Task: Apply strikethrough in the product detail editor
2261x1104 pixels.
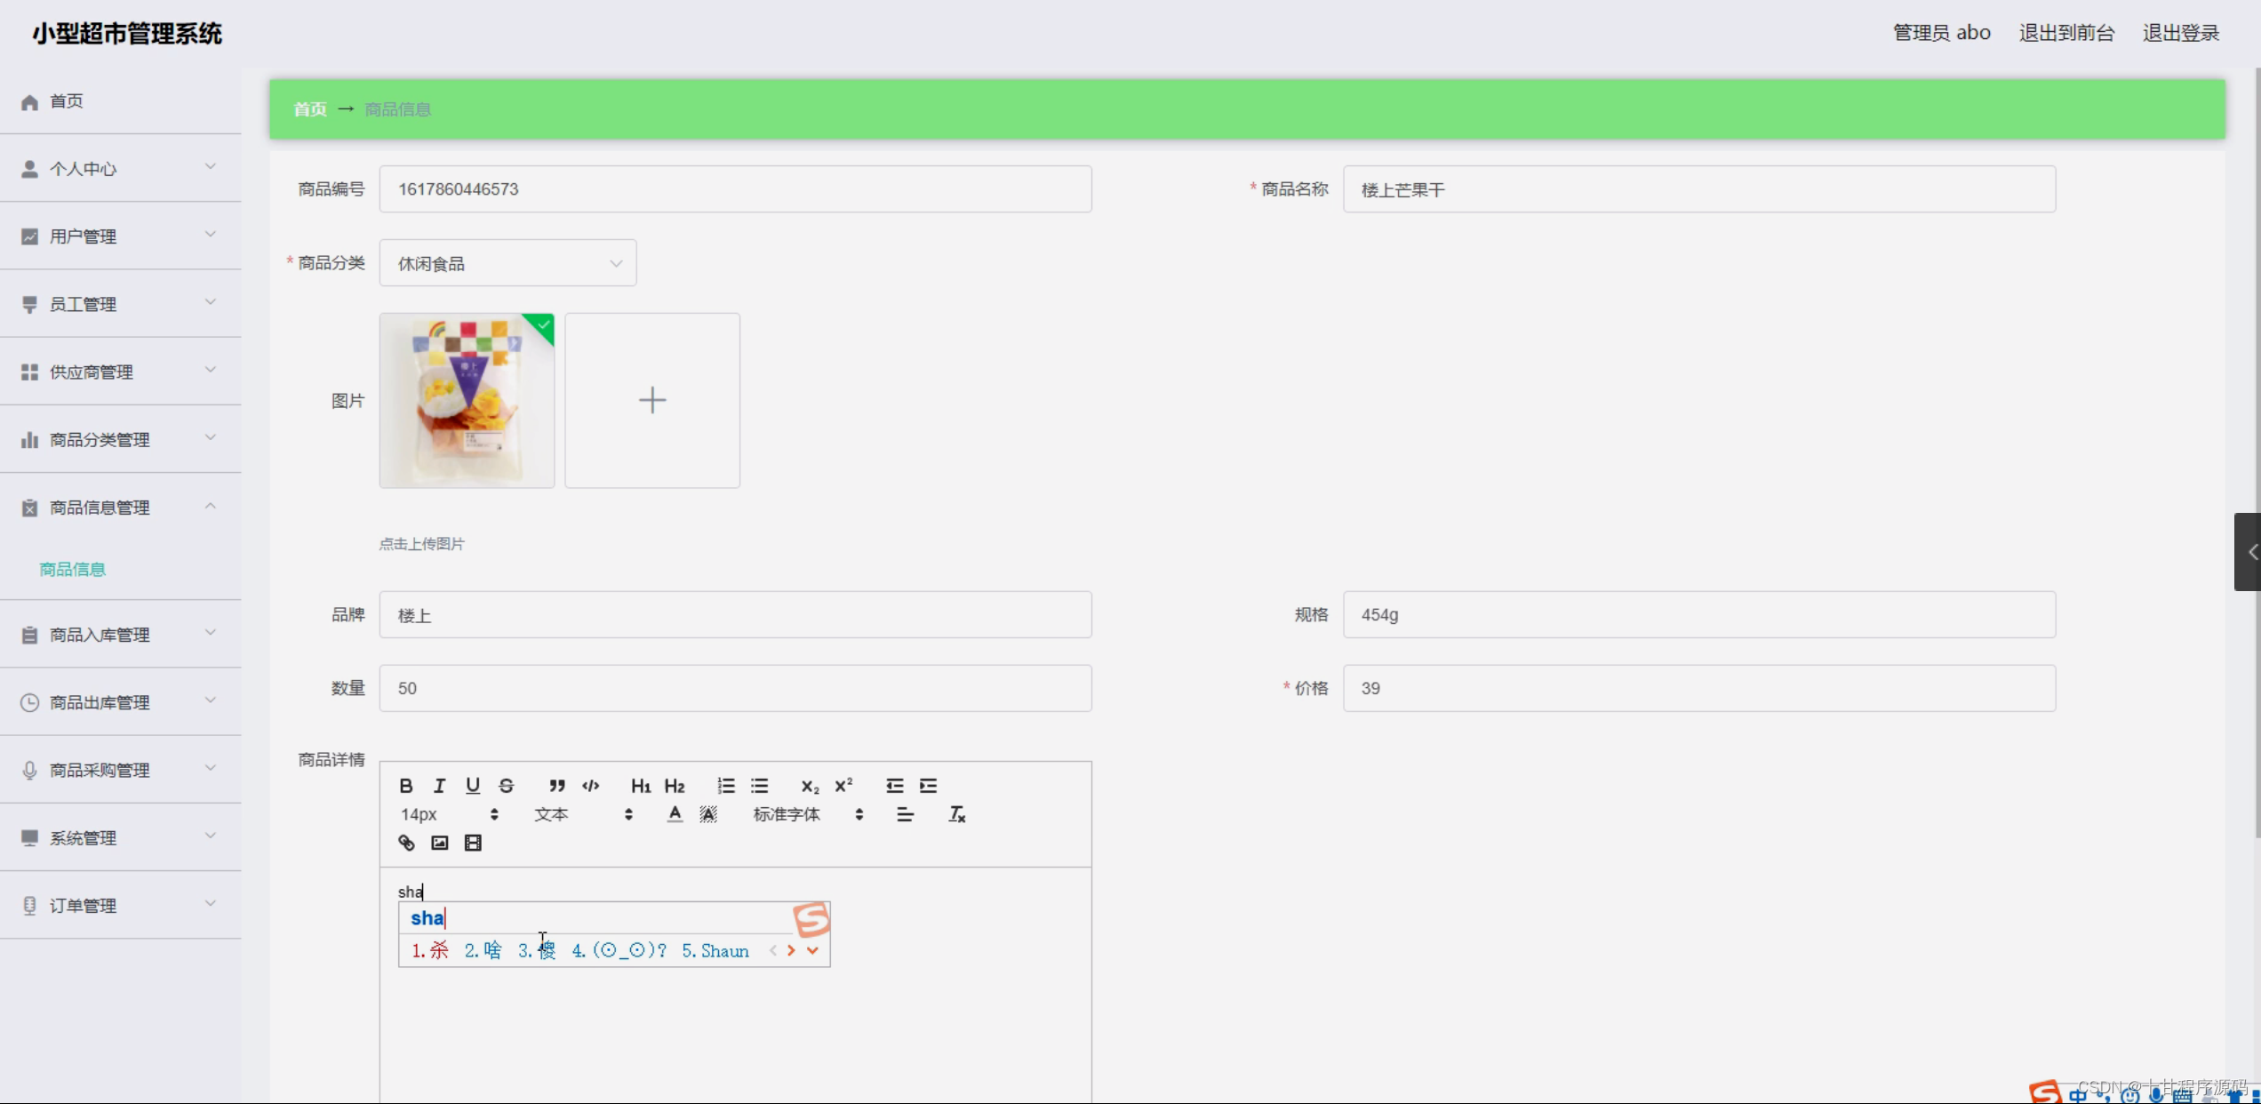Action: tap(506, 786)
